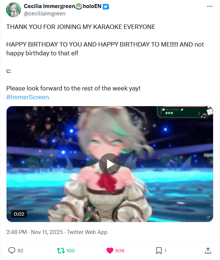220x260 pixels.
Task: View the 506 likes count
Action: [x=120, y=250]
